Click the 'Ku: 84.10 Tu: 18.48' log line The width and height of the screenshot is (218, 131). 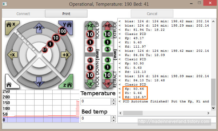[x=145, y=80]
